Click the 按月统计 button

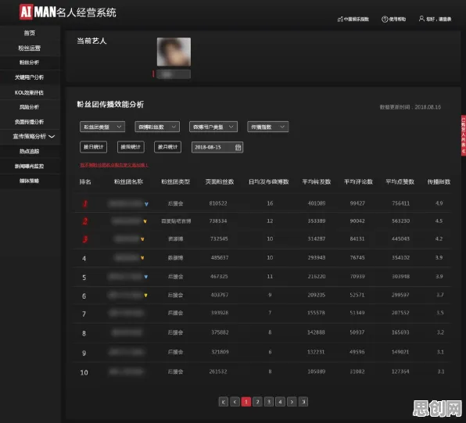click(167, 147)
